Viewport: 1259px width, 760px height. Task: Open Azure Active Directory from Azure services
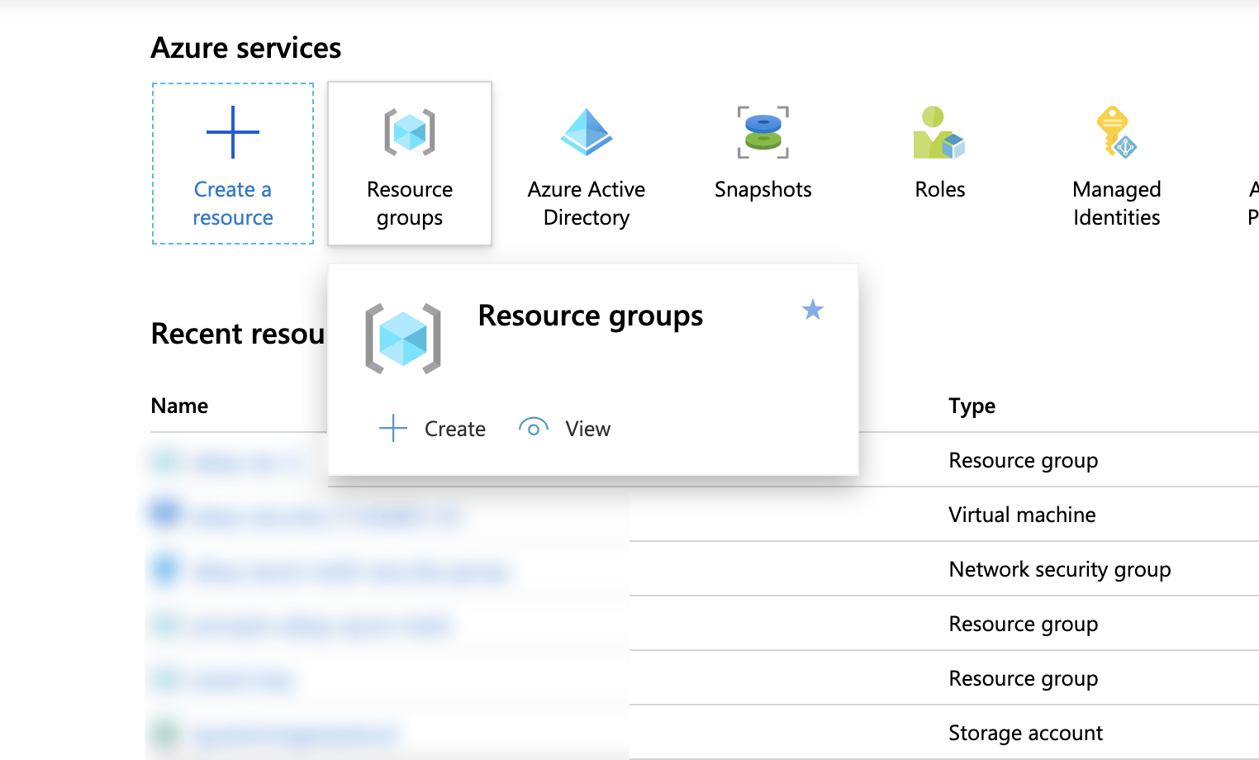[586, 132]
